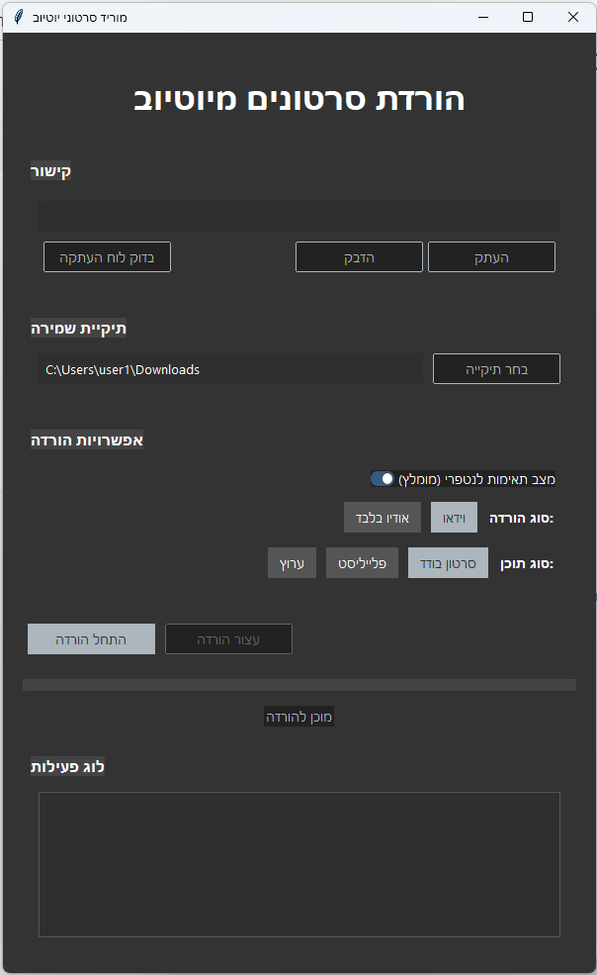The height and width of the screenshot is (975, 597).
Task: Close the downloader window
Action: 573,17
